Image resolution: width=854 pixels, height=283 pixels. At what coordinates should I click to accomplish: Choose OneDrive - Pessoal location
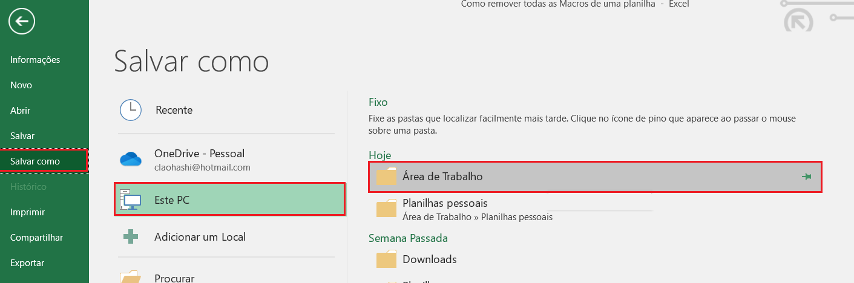tap(199, 154)
